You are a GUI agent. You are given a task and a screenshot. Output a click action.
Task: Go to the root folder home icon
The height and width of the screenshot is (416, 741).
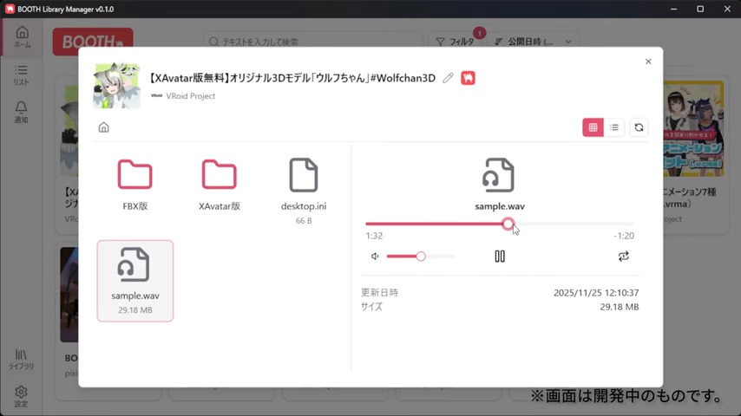(x=103, y=127)
